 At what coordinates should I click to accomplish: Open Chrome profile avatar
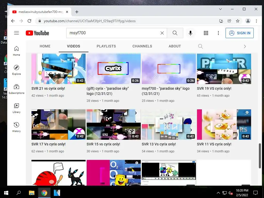coord(248,21)
